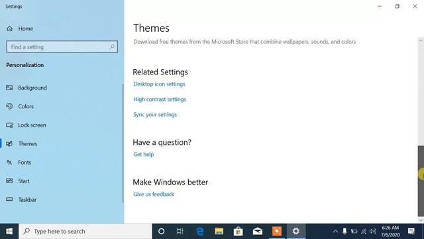
Task: Launch Microsoft Edge from the taskbar
Action: (200, 231)
